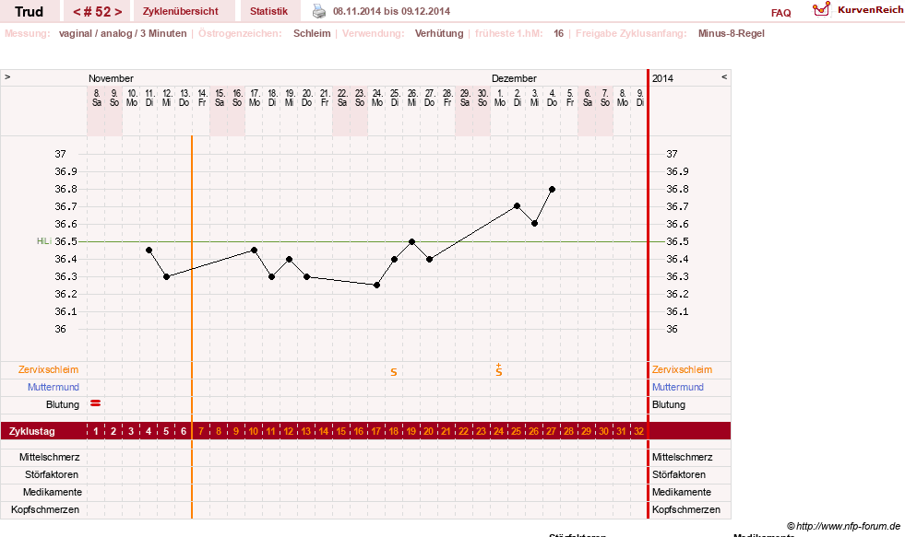Screen dimensions: 905x537
Task: Go to the next cycle arrow after #52
Action: (x=118, y=12)
